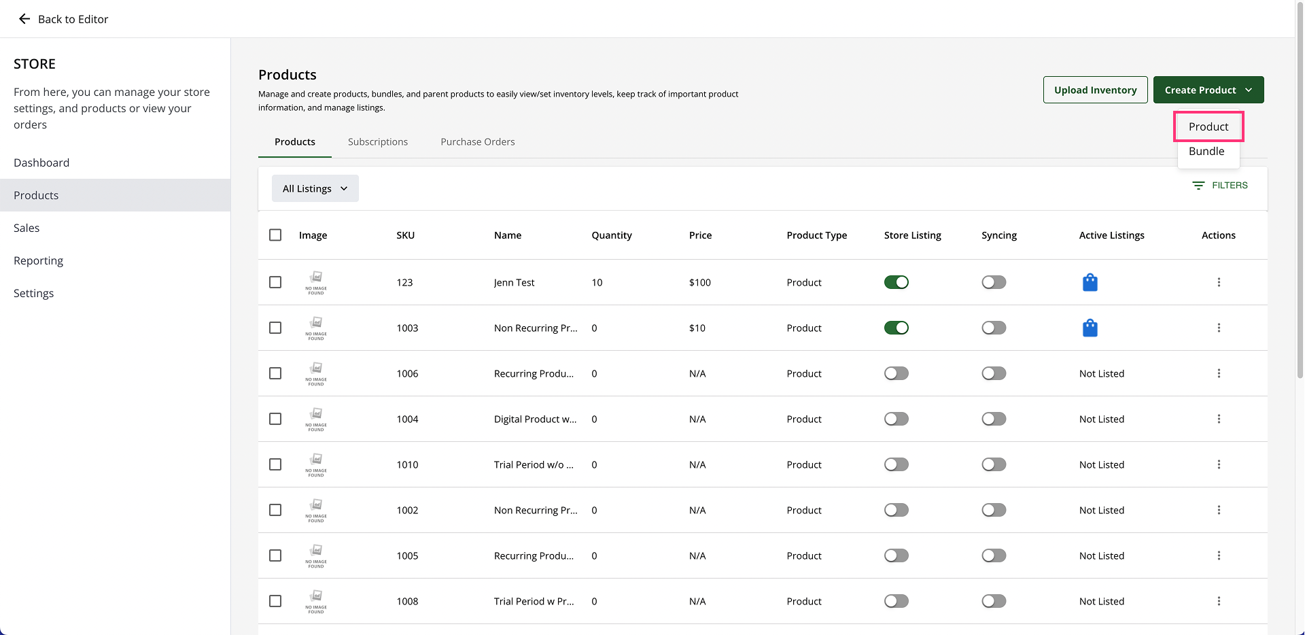
Task: Expand the All Listings dropdown
Action: click(x=315, y=188)
